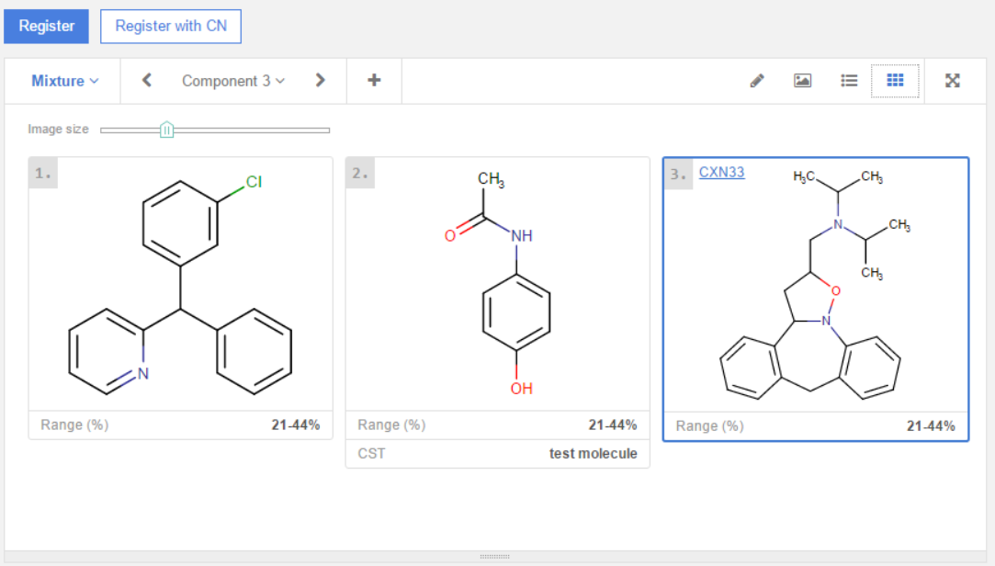Viewport: 995px width, 566px height.
Task: Click the pencil edit icon
Action: click(x=757, y=81)
